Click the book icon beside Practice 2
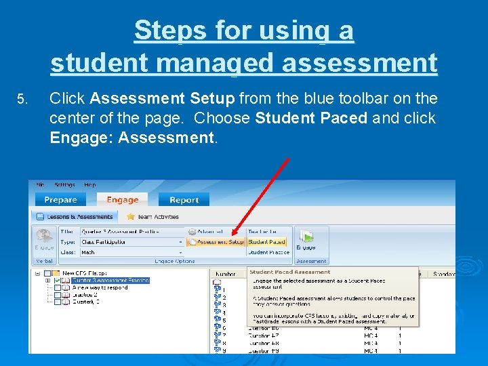Screen dimensions: 488x366 pyautogui.click(x=66, y=295)
